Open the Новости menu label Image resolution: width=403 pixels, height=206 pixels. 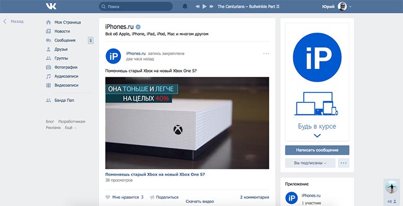(62, 31)
